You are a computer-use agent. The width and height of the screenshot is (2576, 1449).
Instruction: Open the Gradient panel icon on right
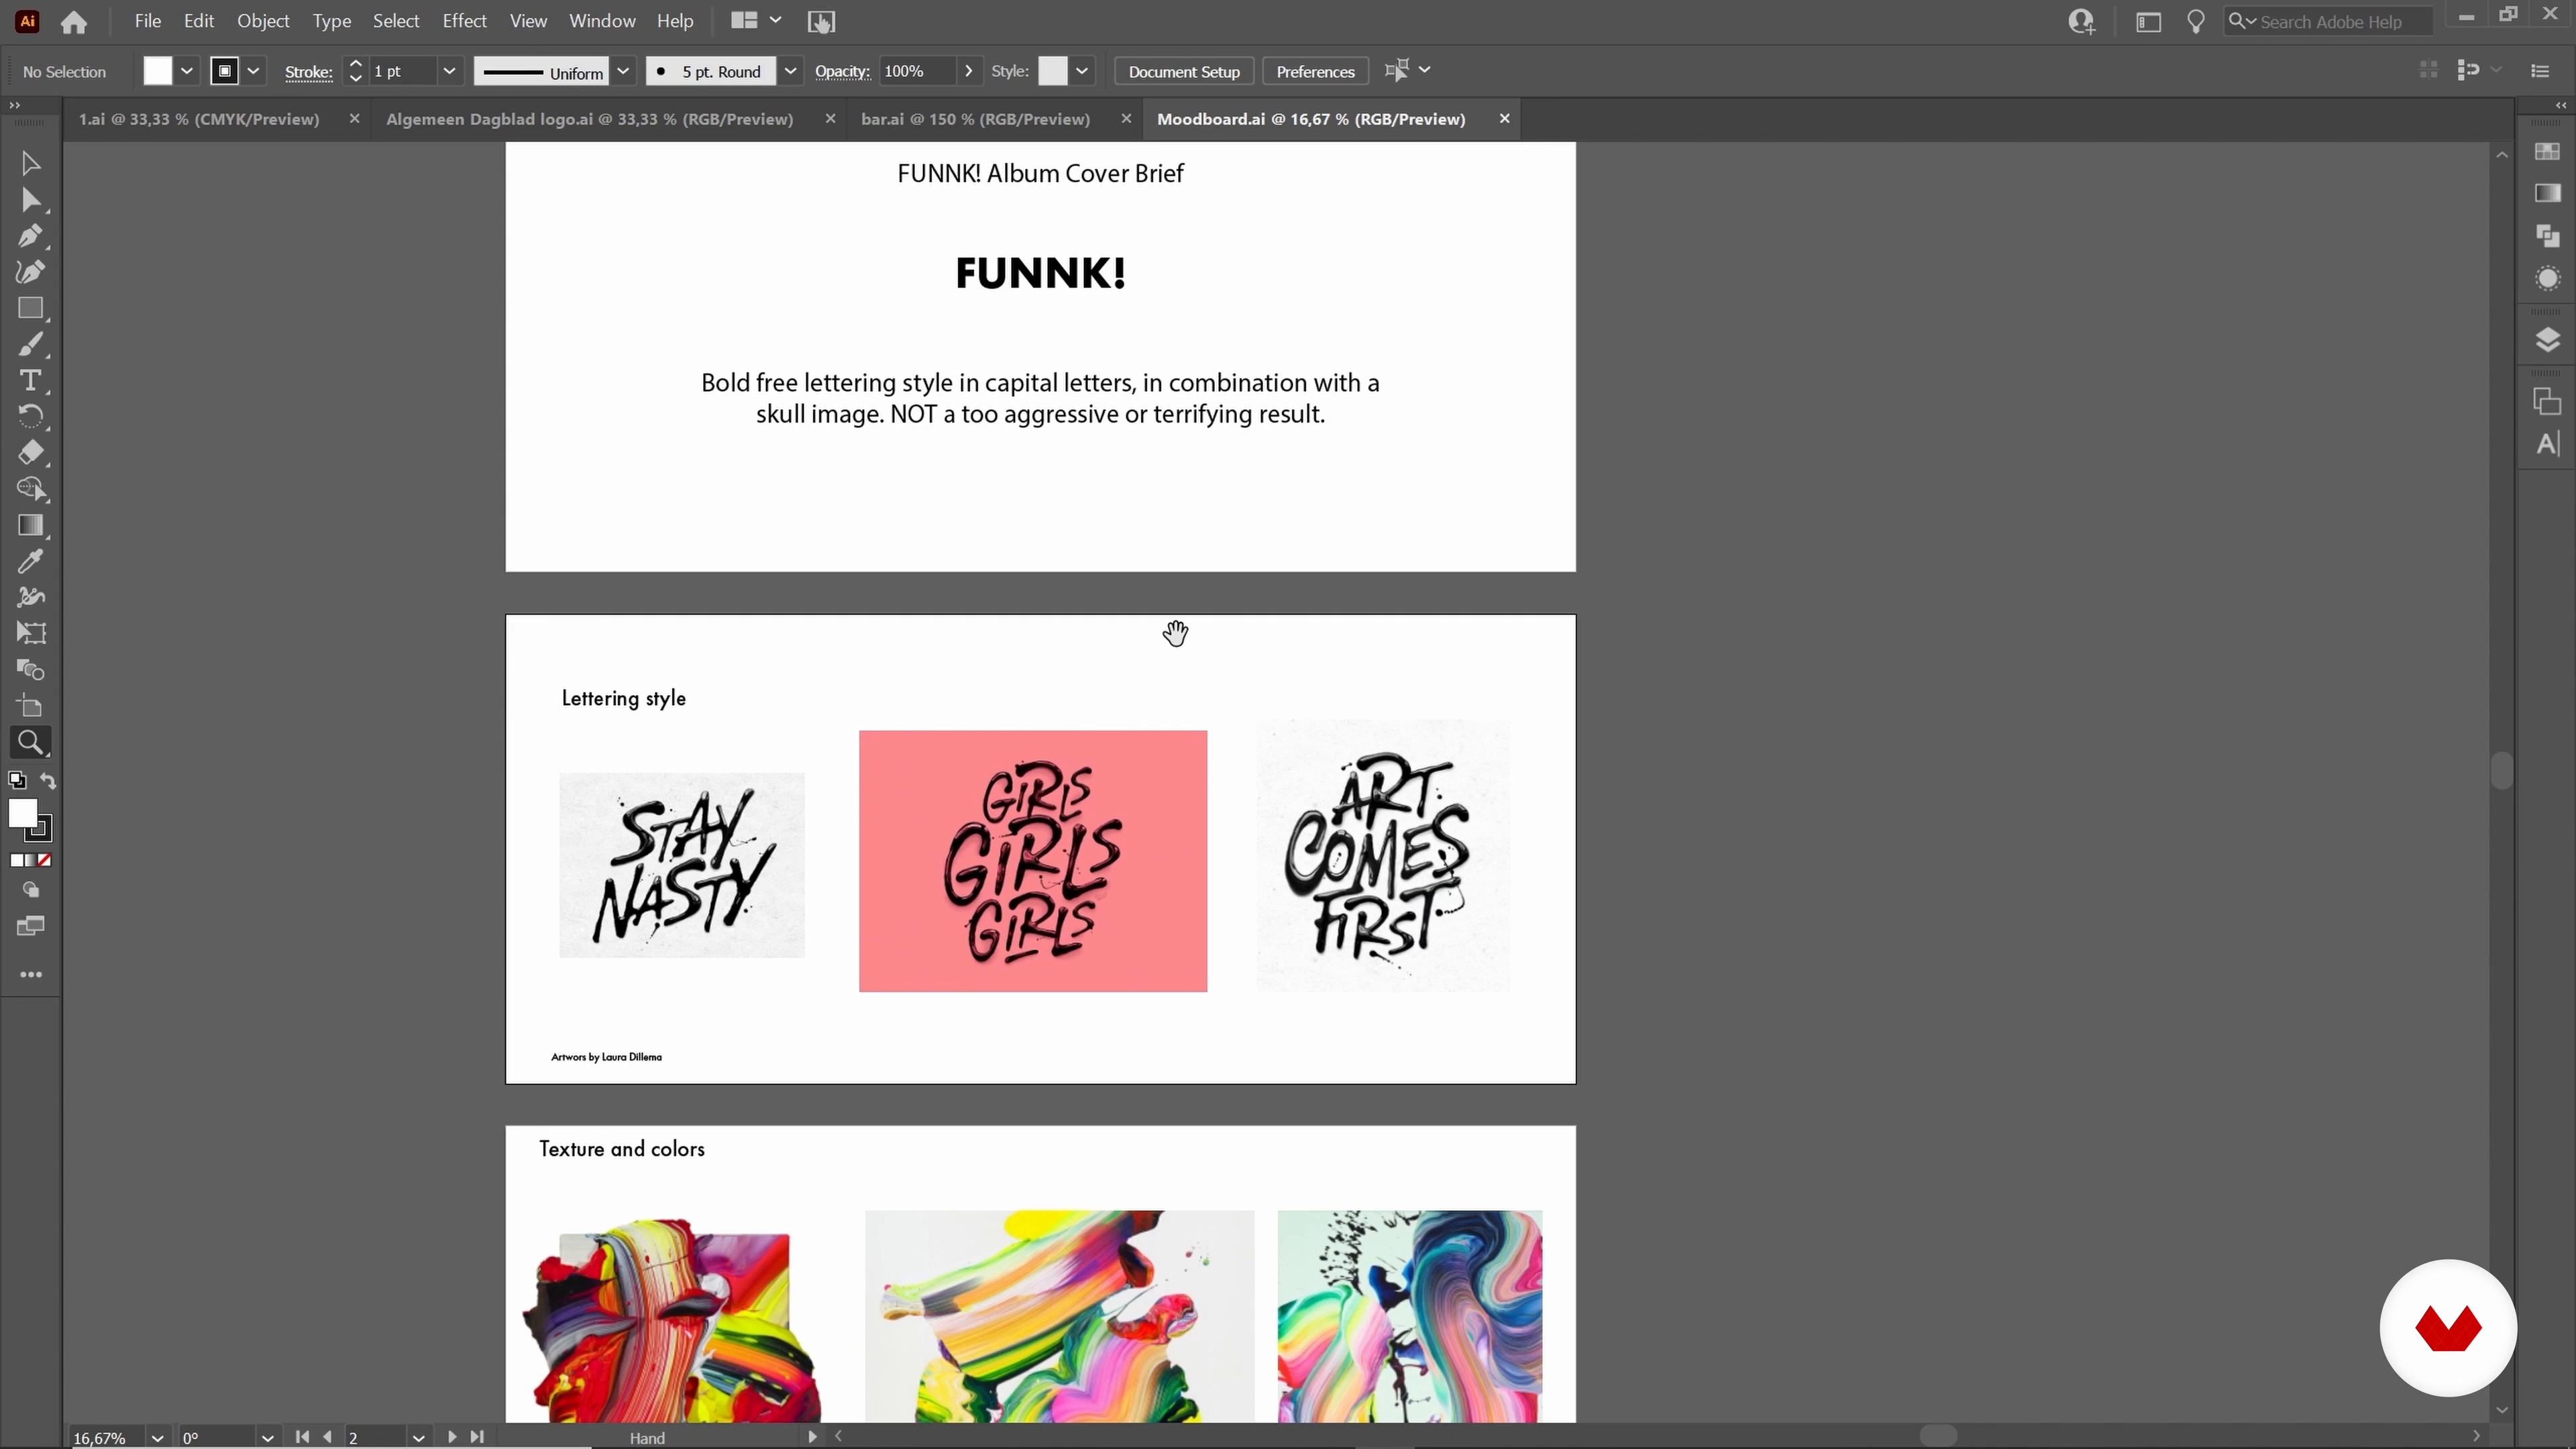coord(2547,193)
